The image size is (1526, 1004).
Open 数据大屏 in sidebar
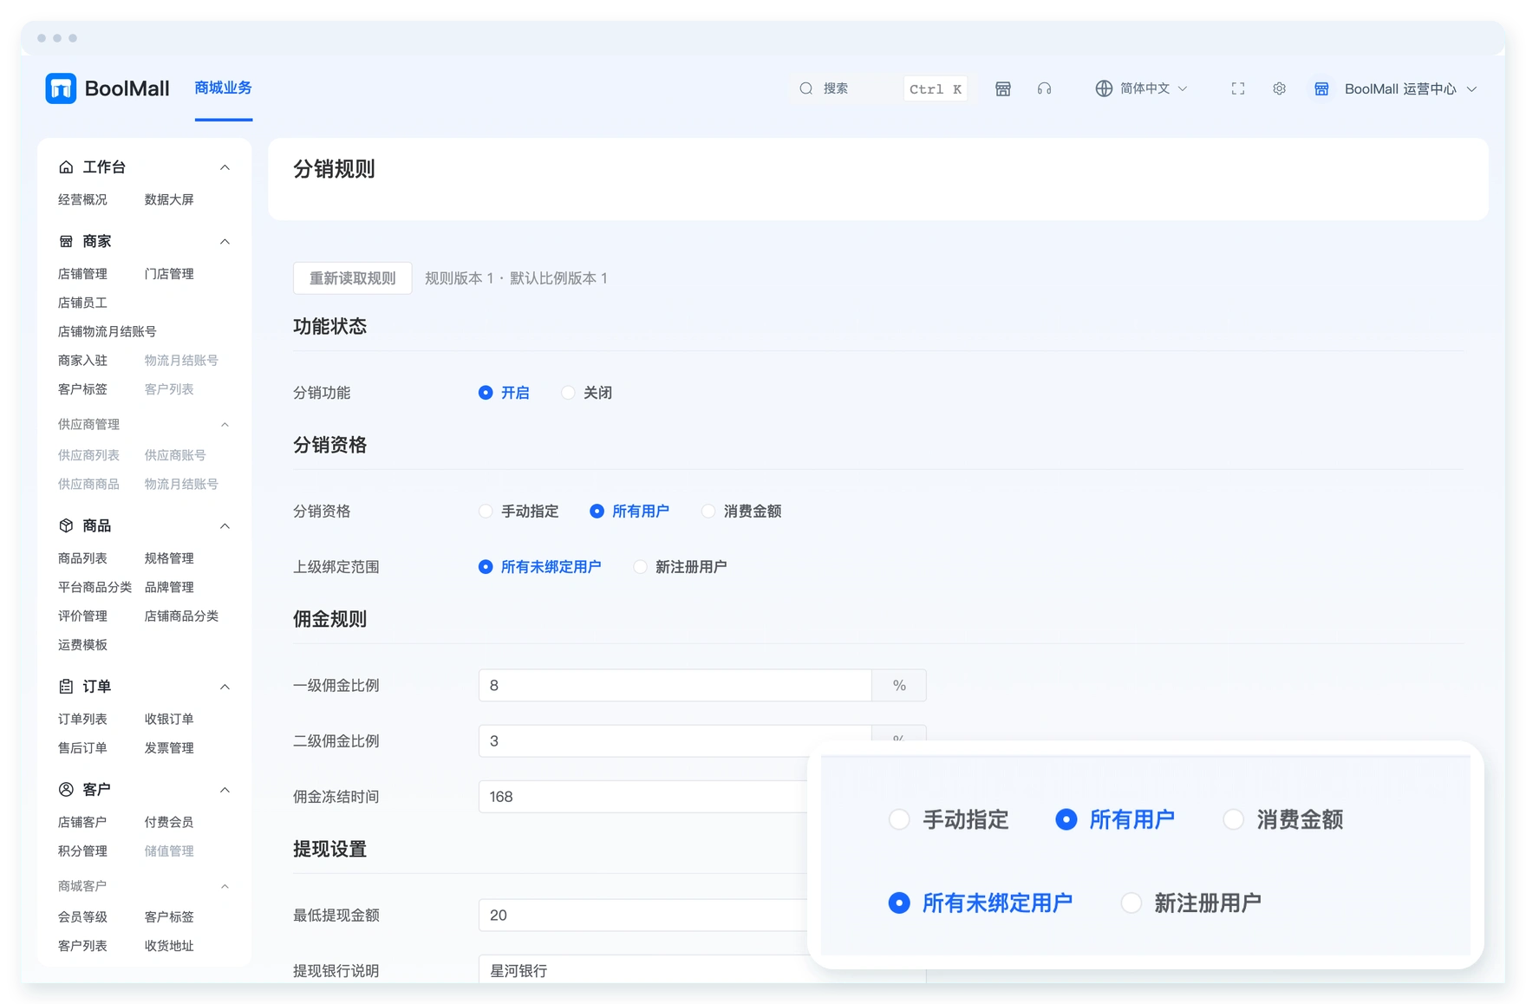point(169,199)
